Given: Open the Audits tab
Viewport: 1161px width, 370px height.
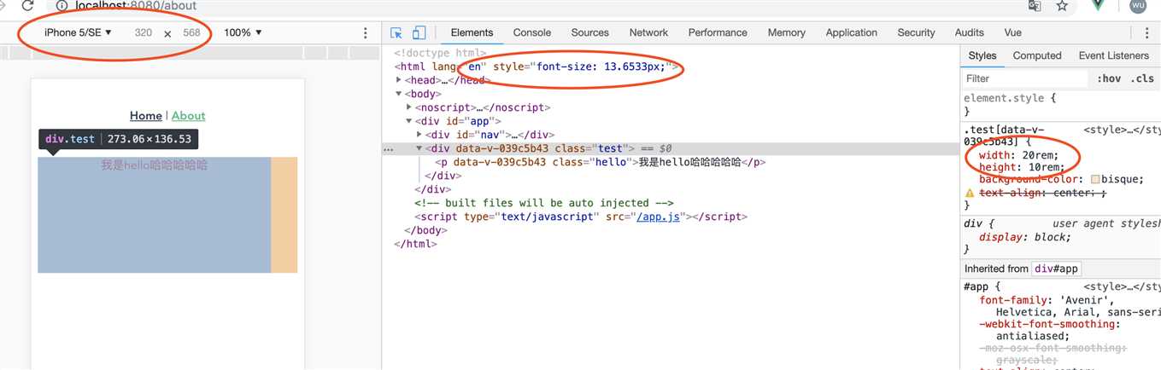Looking at the screenshot, I should 970,32.
